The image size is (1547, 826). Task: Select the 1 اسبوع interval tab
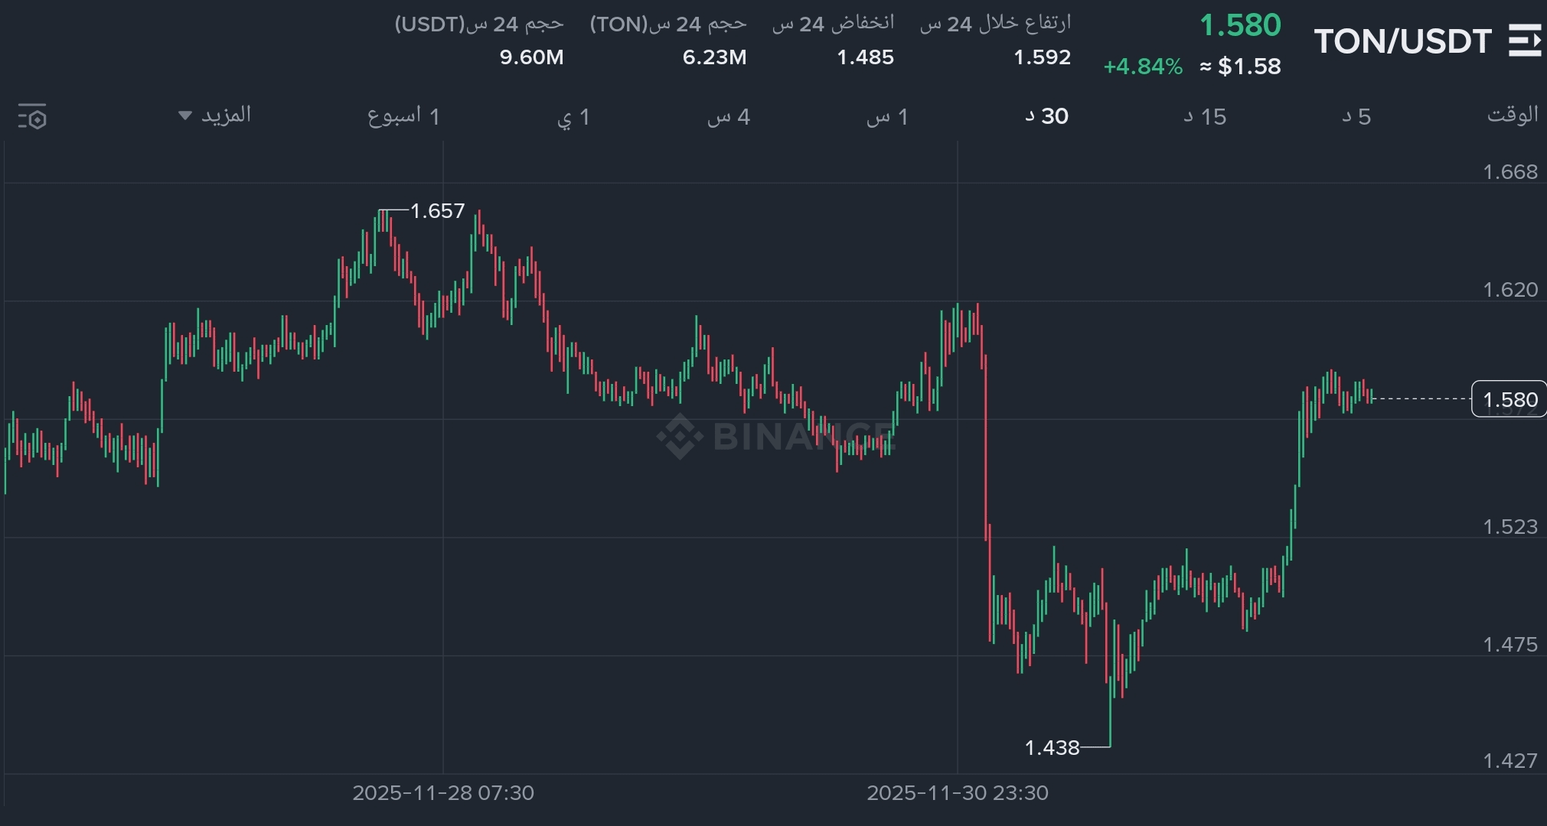(403, 116)
